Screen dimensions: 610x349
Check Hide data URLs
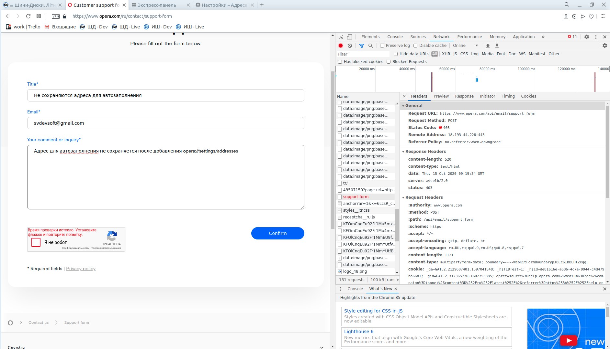coord(396,54)
